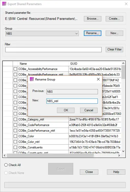Click the horizontal scrollbar right arrow
Screen dimensions: 130x192
click(119, 155)
